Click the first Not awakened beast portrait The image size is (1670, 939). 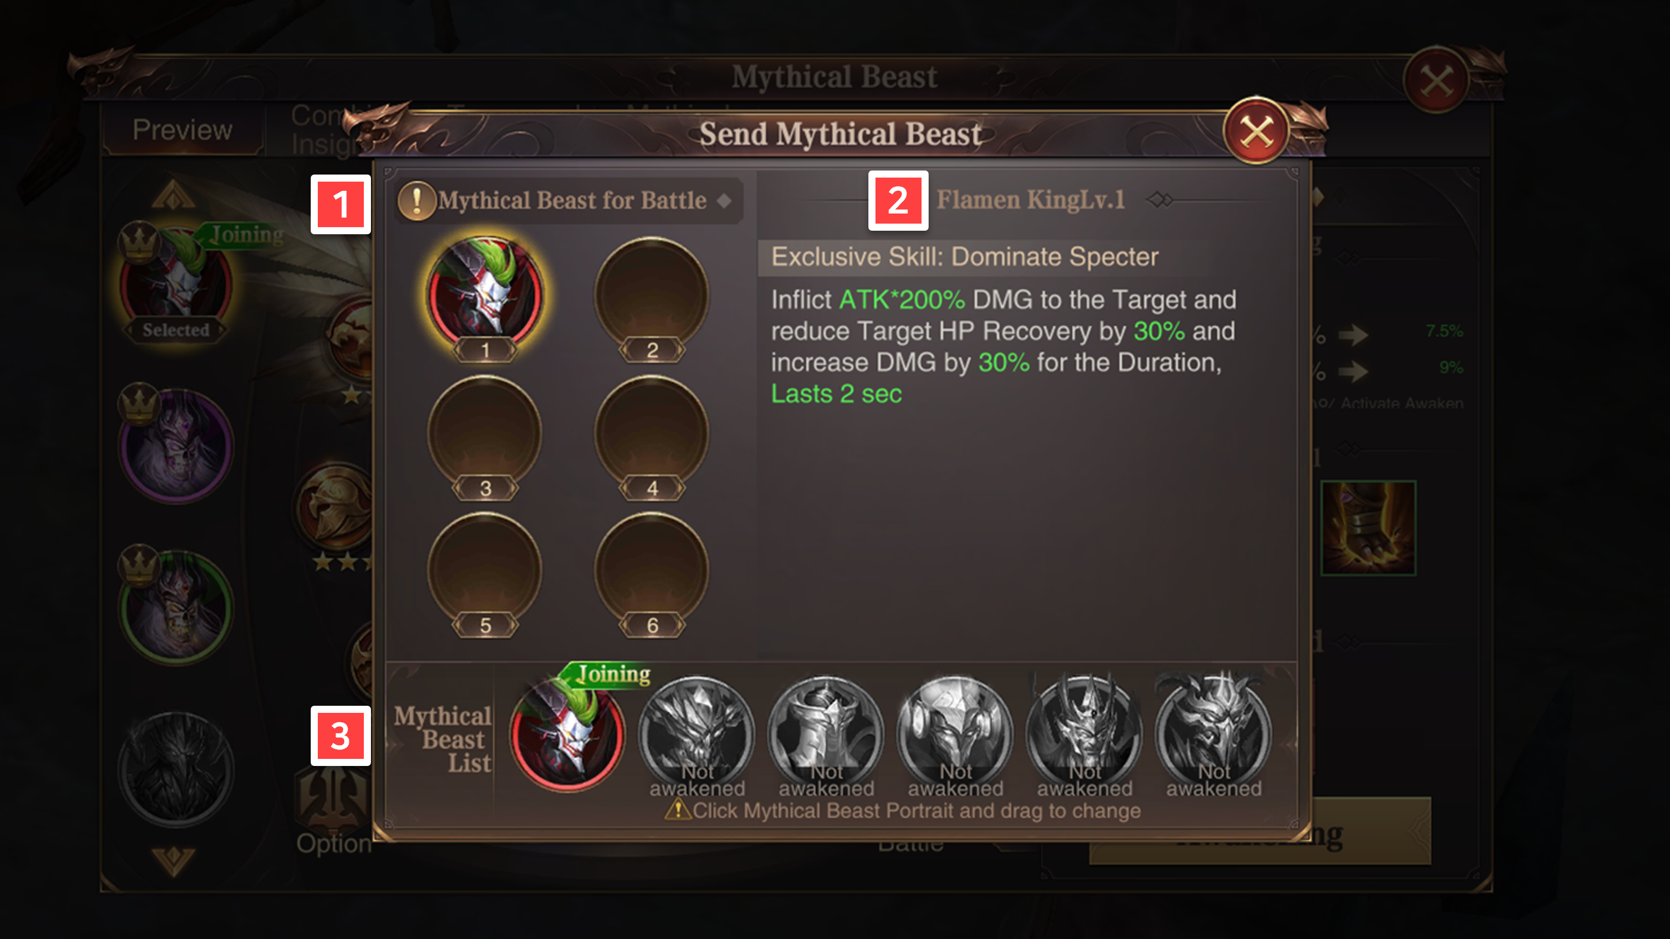click(x=697, y=734)
